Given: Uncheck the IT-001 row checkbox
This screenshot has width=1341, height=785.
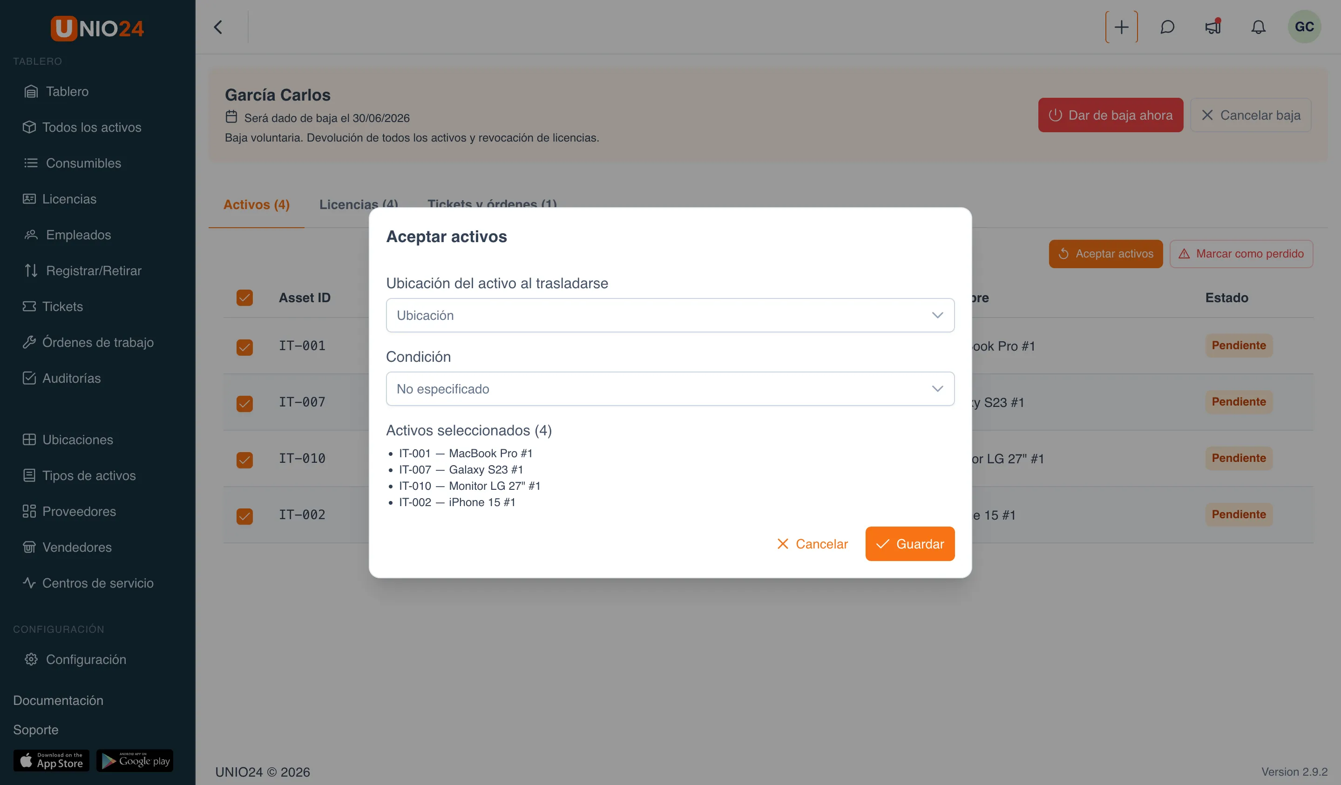Looking at the screenshot, I should 245,347.
